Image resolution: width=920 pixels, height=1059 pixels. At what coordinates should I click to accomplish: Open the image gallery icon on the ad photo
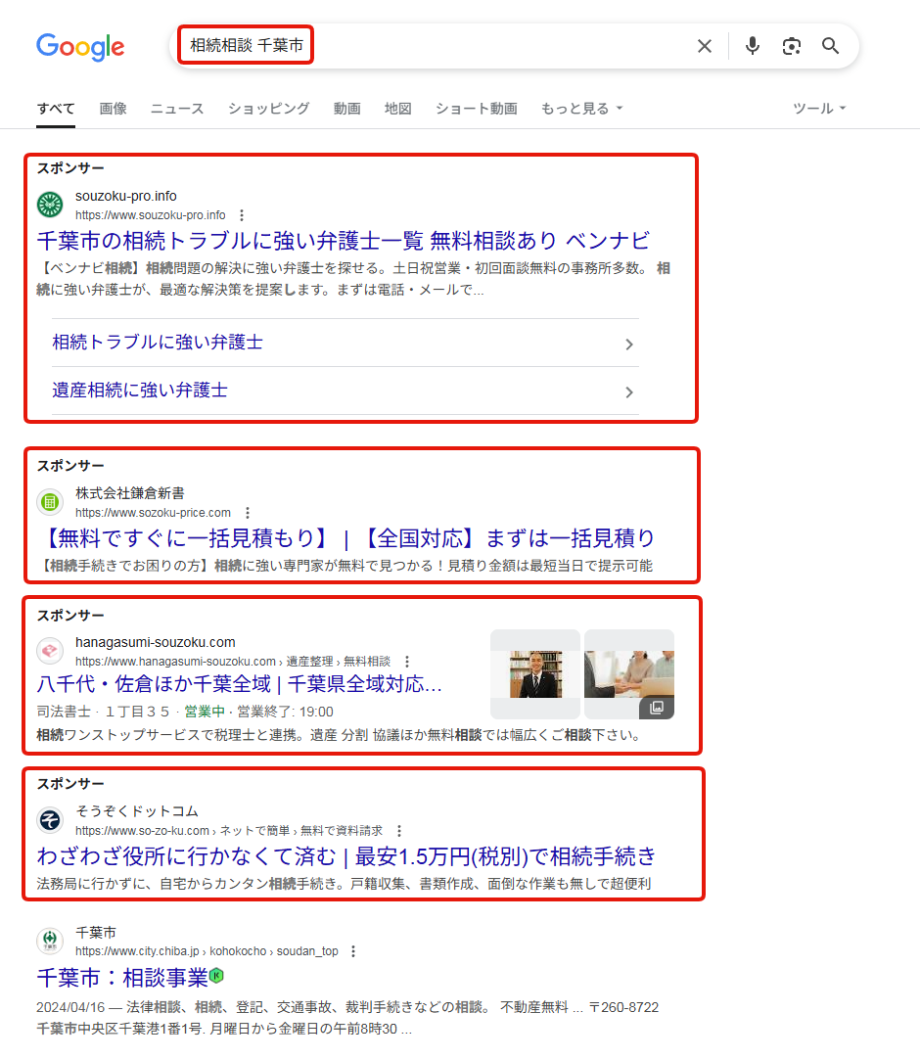pos(657,708)
